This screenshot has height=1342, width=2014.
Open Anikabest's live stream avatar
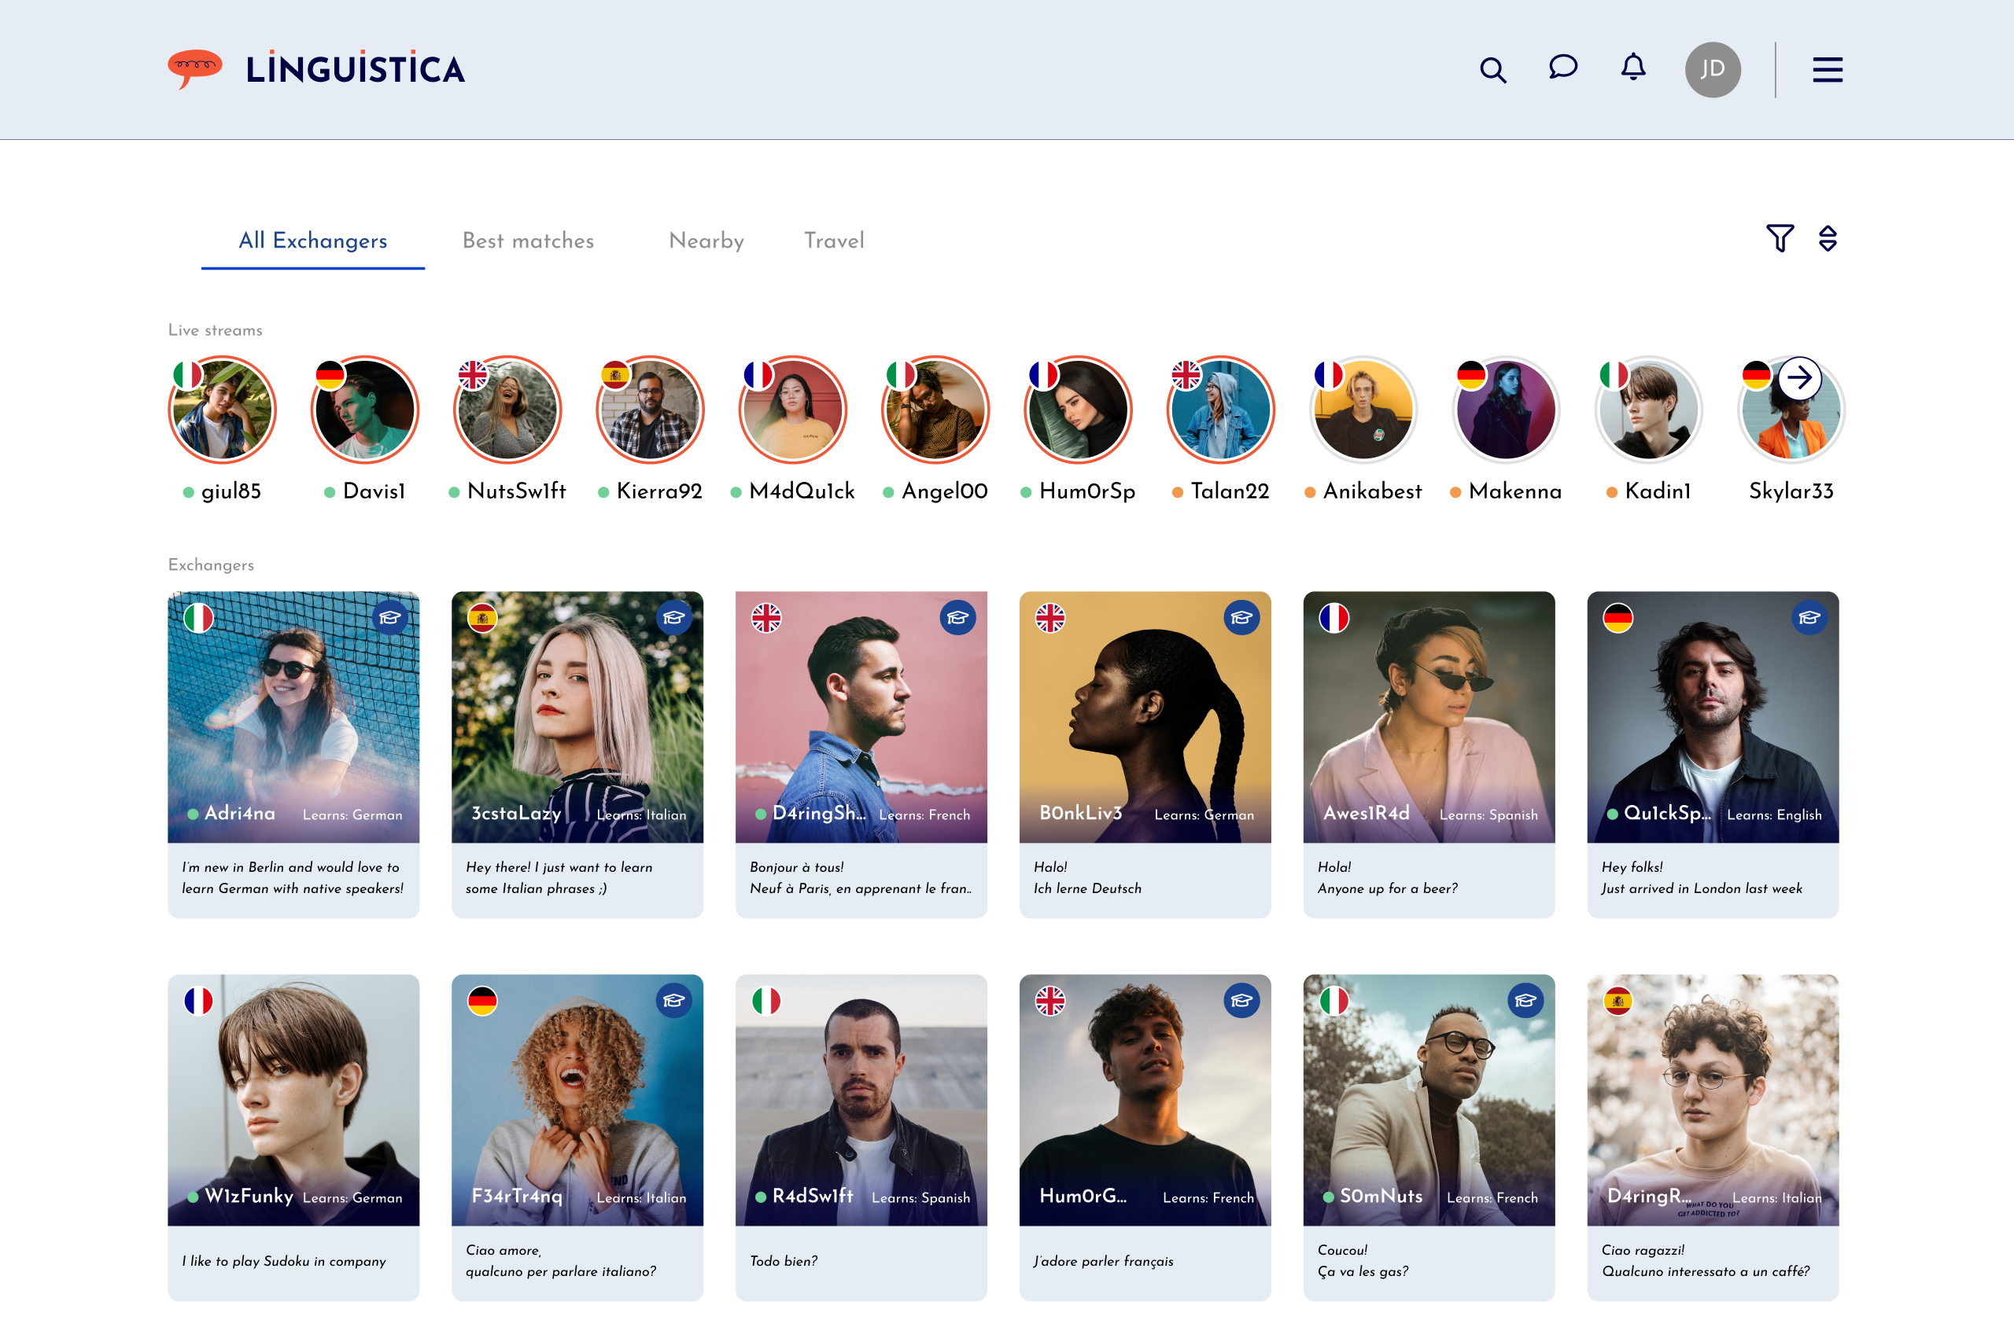(1363, 410)
